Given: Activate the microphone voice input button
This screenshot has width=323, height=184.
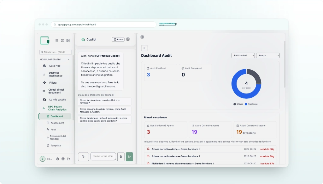Looking at the screenshot, I should pos(121,157).
